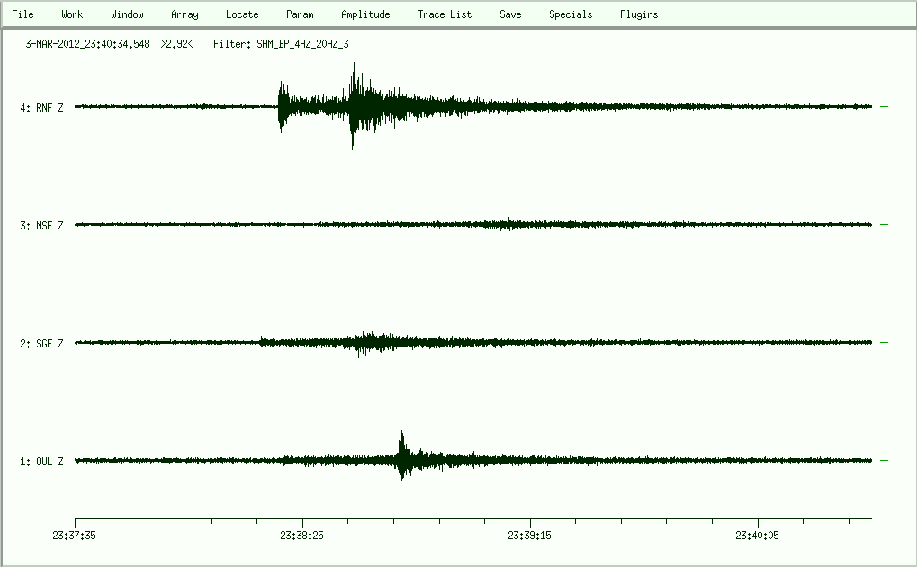This screenshot has height=567, width=917.
Task: Open the Work menu
Action: 72,14
